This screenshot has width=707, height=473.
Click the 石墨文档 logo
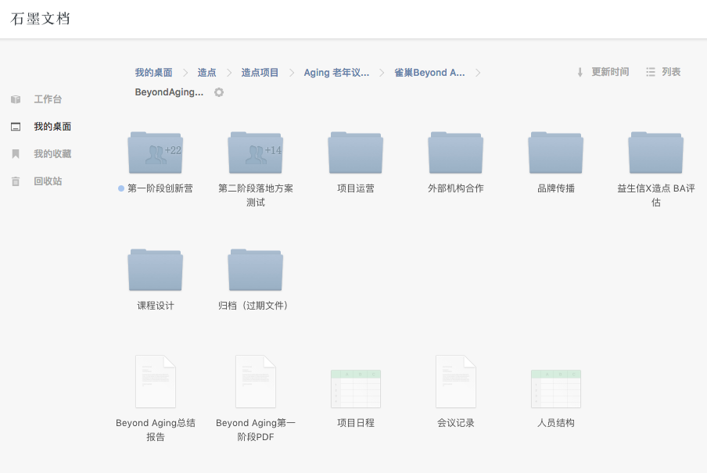40,19
